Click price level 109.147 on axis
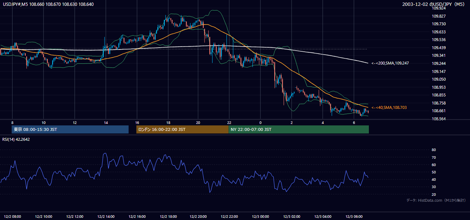 [x=439, y=71]
